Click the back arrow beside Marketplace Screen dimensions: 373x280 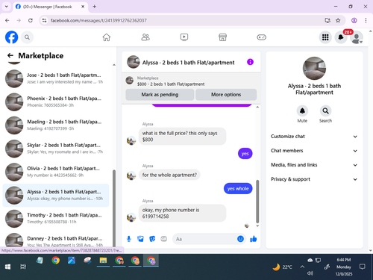[x=10, y=55]
